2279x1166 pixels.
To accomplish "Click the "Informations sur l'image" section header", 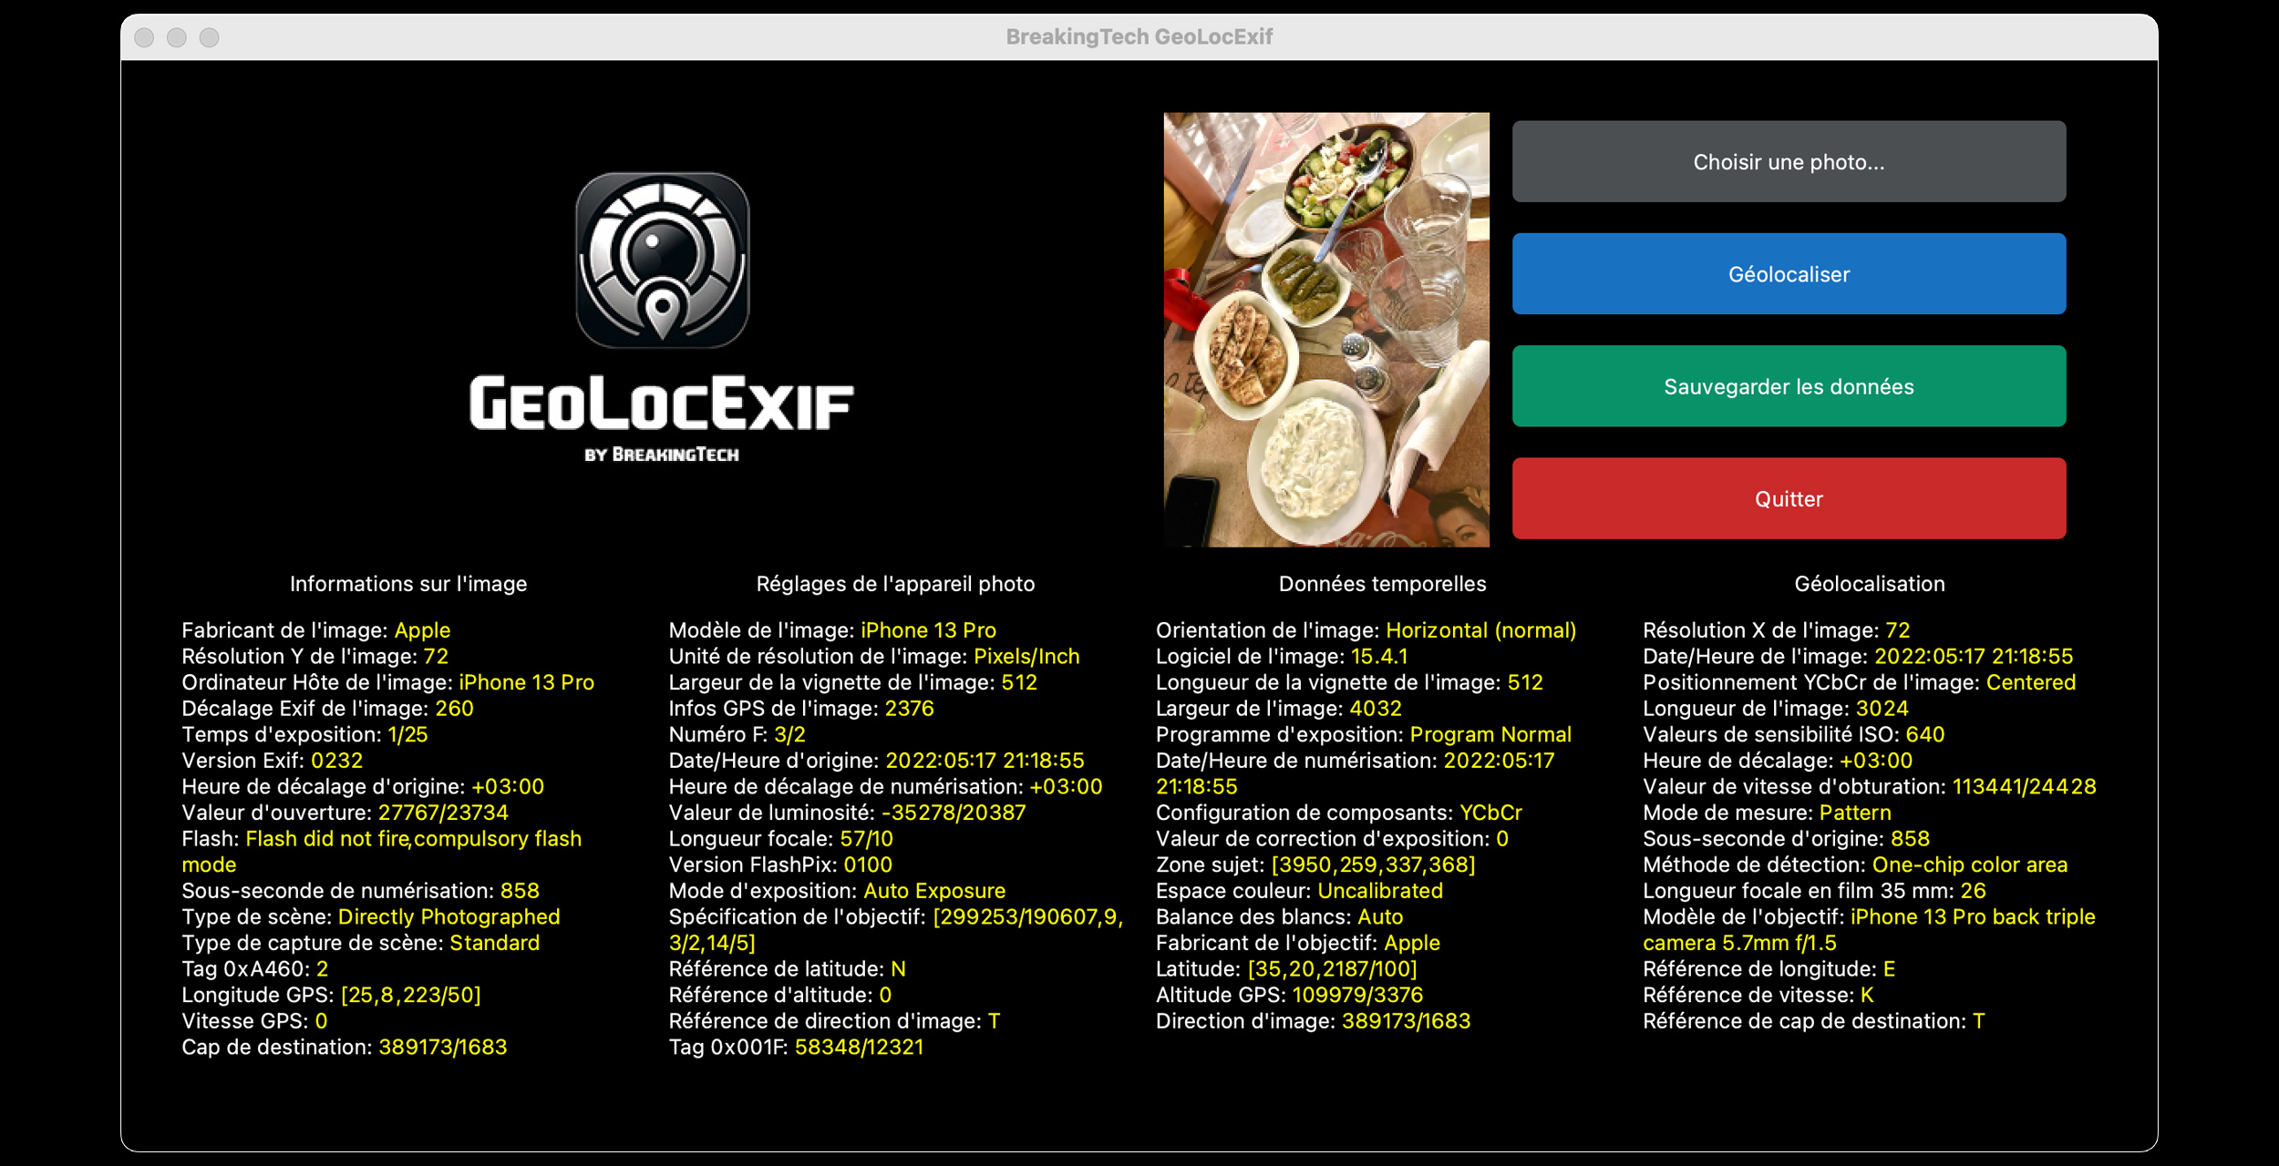I will (x=407, y=583).
